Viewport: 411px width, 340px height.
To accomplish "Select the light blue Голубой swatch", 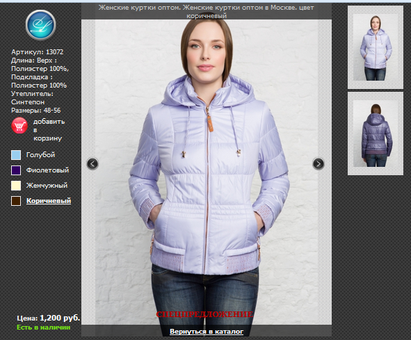I will tap(16, 155).
